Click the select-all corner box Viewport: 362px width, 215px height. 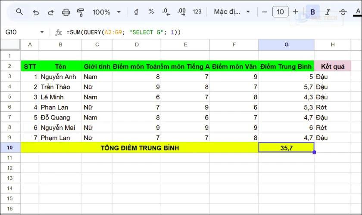[x=10, y=44]
